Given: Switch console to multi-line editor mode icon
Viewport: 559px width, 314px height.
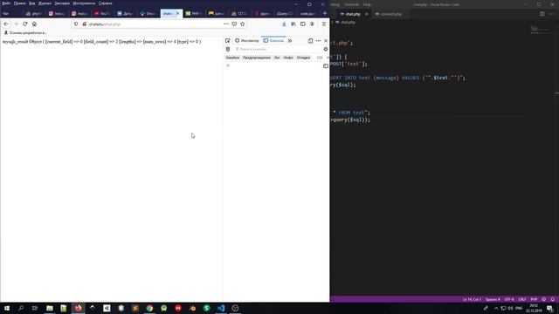Looking at the screenshot, I should 326,66.
